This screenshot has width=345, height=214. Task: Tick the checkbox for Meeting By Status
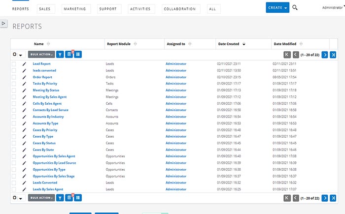[14, 91]
